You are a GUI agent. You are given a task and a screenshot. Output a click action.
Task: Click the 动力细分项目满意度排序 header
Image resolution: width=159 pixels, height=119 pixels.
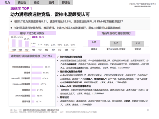point(32,56)
